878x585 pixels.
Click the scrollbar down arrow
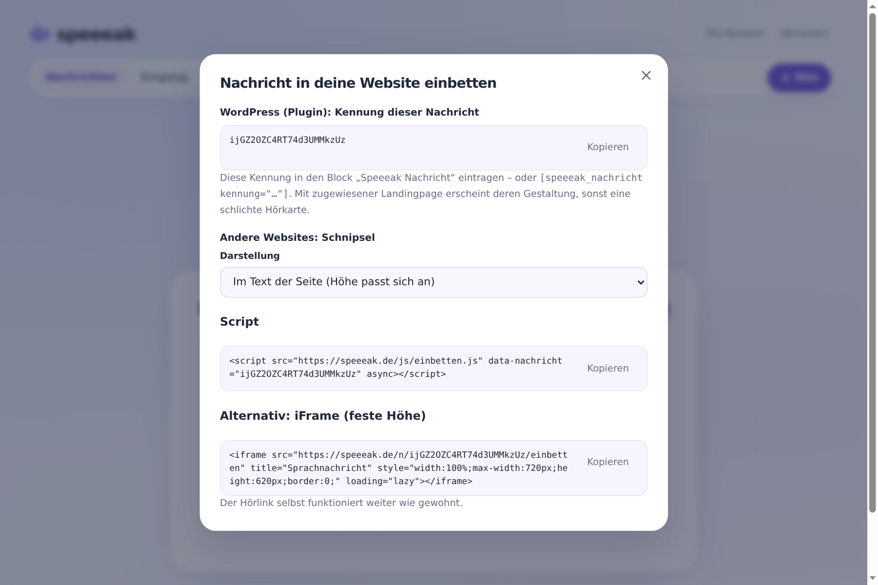click(x=873, y=578)
